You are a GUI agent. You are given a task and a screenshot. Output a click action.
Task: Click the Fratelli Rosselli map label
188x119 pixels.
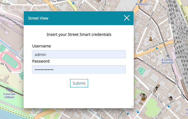(167, 61)
